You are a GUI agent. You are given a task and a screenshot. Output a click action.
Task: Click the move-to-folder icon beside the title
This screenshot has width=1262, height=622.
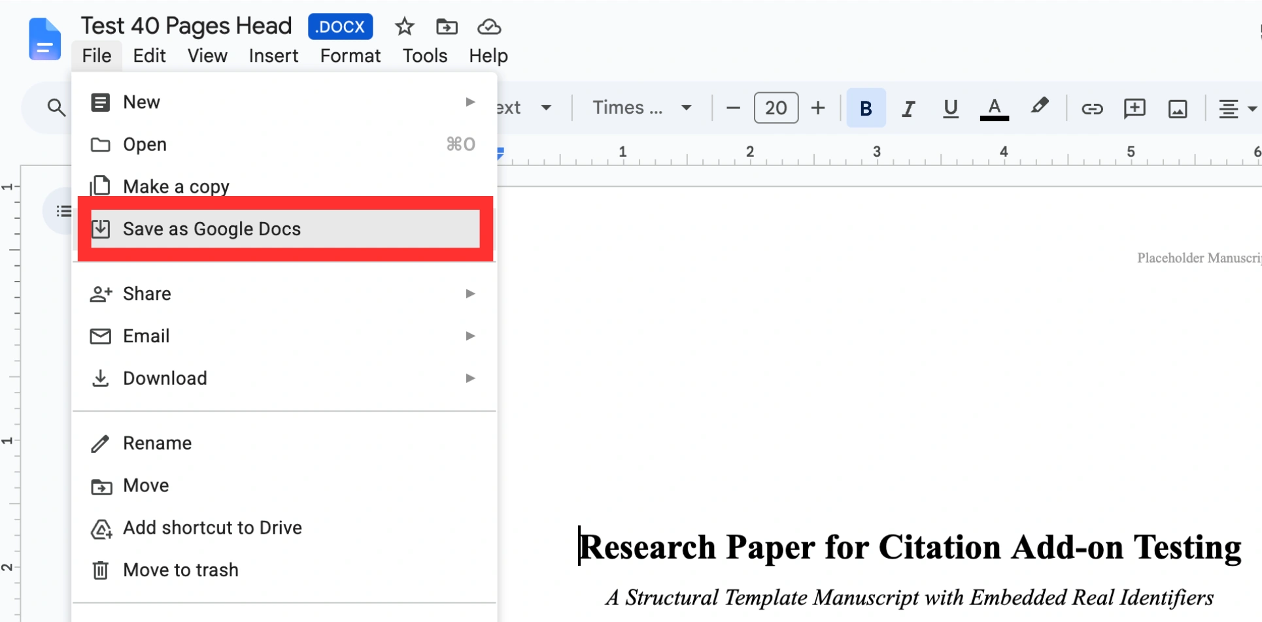point(447,27)
